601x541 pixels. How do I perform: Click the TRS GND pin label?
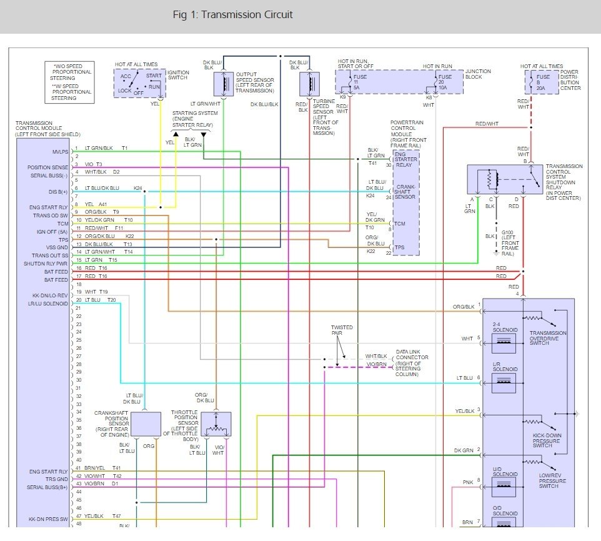(56, 479)
